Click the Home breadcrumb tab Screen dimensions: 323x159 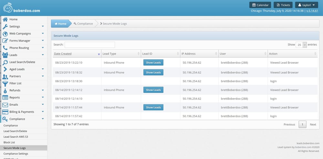tap(60, 23)
